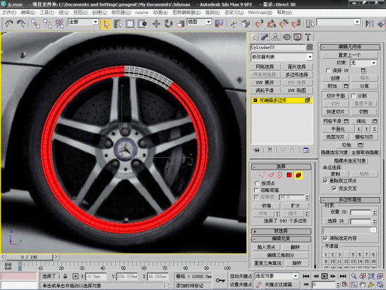Select the Move tool in toolbar
386x290 pixels.
click(156, 24)
